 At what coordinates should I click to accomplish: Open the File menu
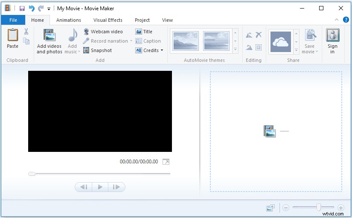tap(13, 20)
